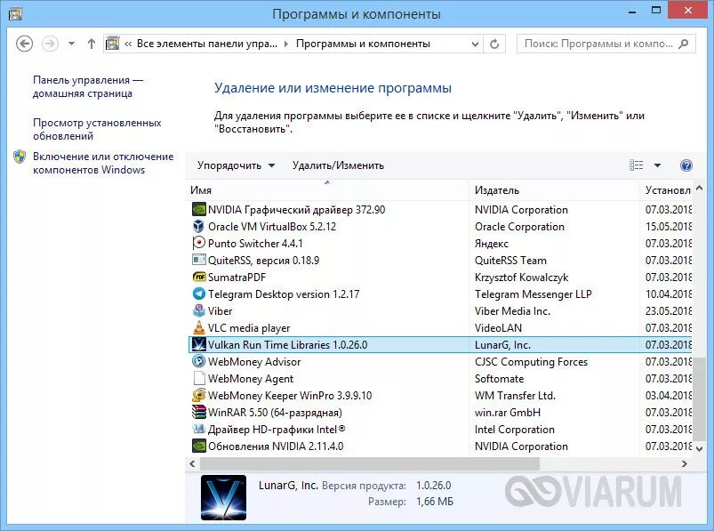
Task: Click the publisher cell Krzysztof Kowalczyk
Action: coord(521,277)
